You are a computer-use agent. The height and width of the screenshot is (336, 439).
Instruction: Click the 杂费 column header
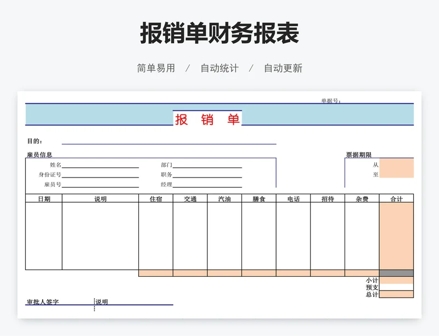(x=362, y=198)
